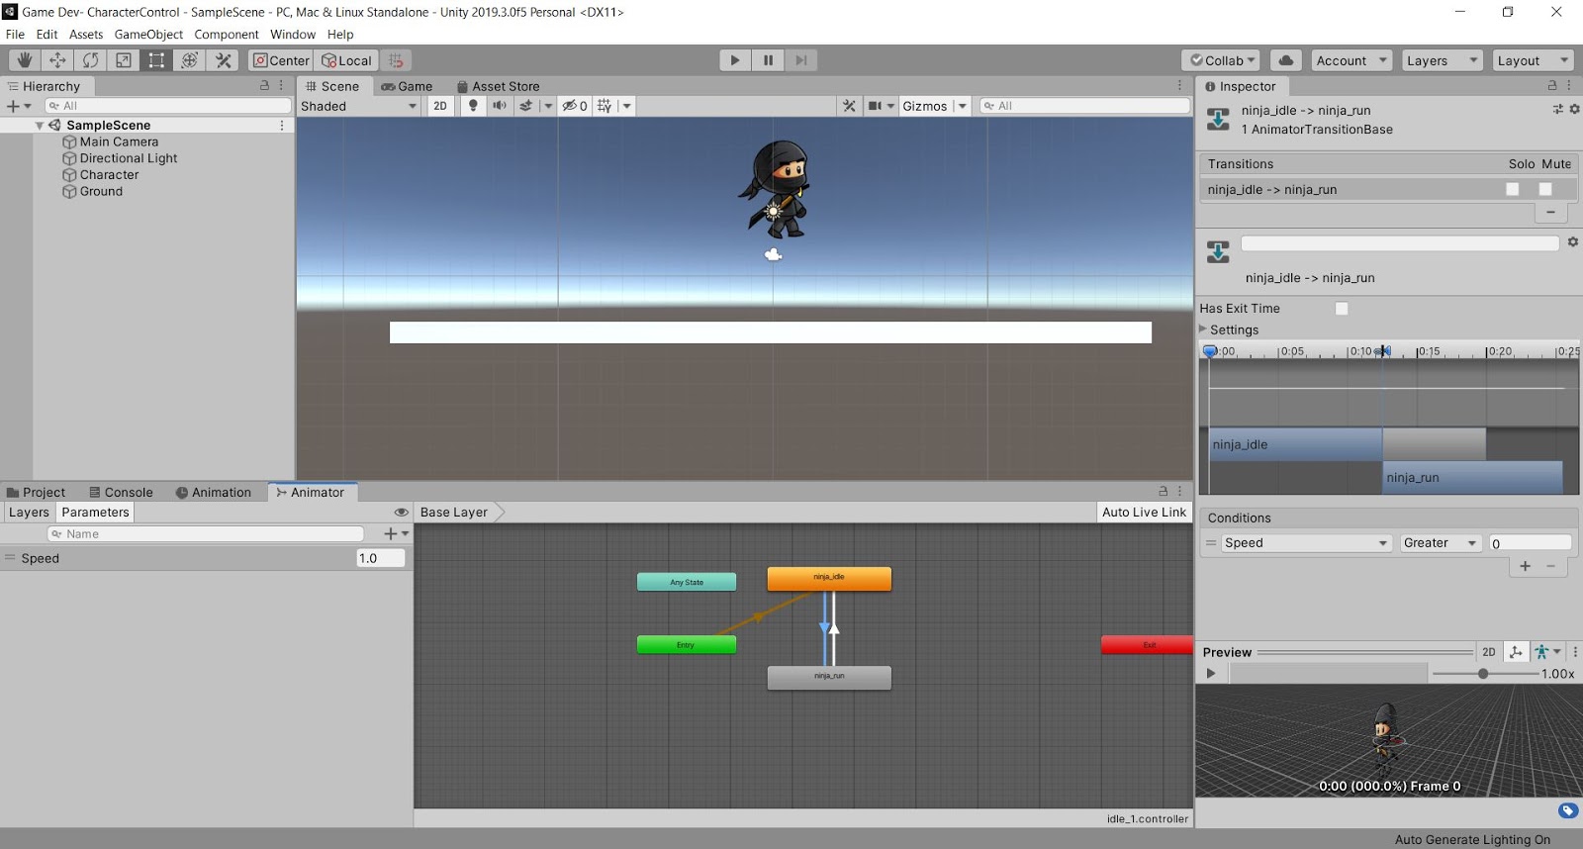Open the File menu
Screen dimensions: 1583x849
15,34
